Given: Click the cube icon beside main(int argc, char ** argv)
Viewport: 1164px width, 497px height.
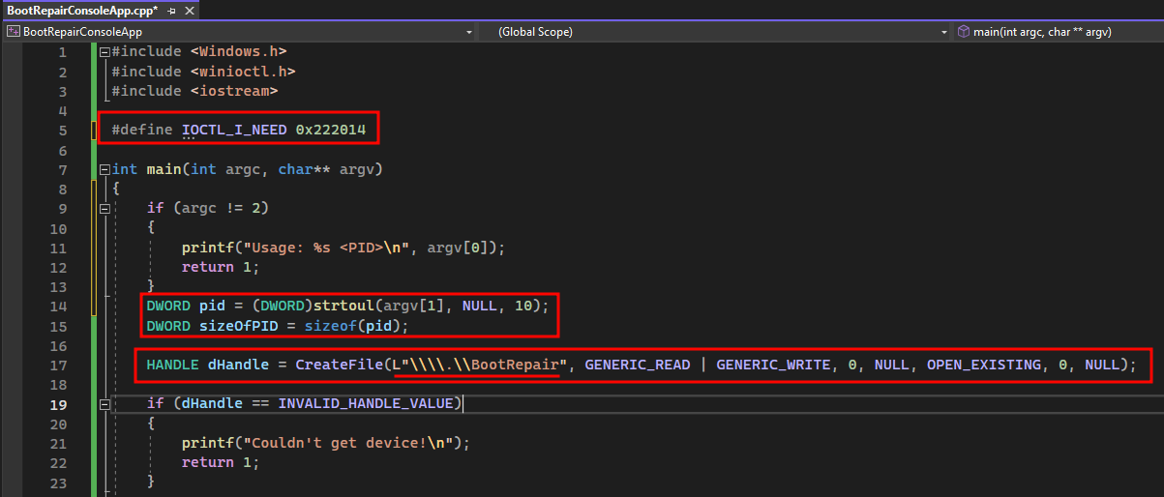Looking at the screenshot, I should pyautogui.click(x=963, y=32).
